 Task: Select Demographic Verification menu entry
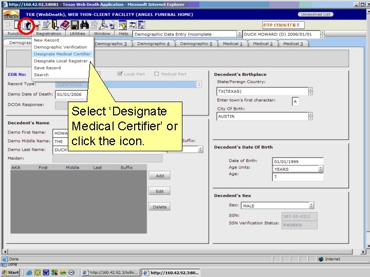61,47
